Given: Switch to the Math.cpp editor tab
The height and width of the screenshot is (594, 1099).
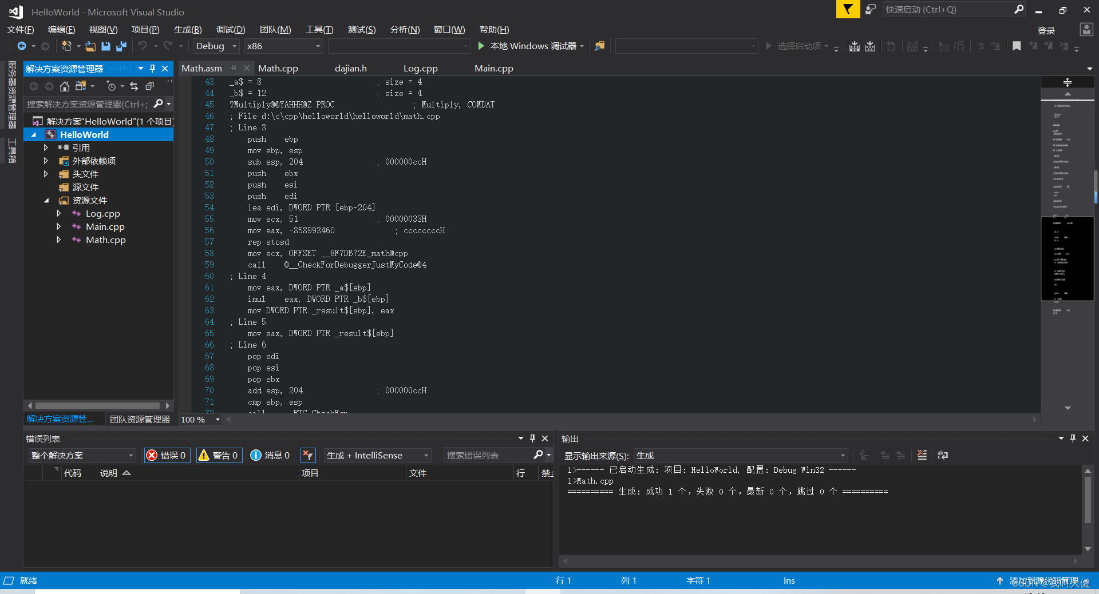Looking at the screenshot, I should (x=278, y=68).
